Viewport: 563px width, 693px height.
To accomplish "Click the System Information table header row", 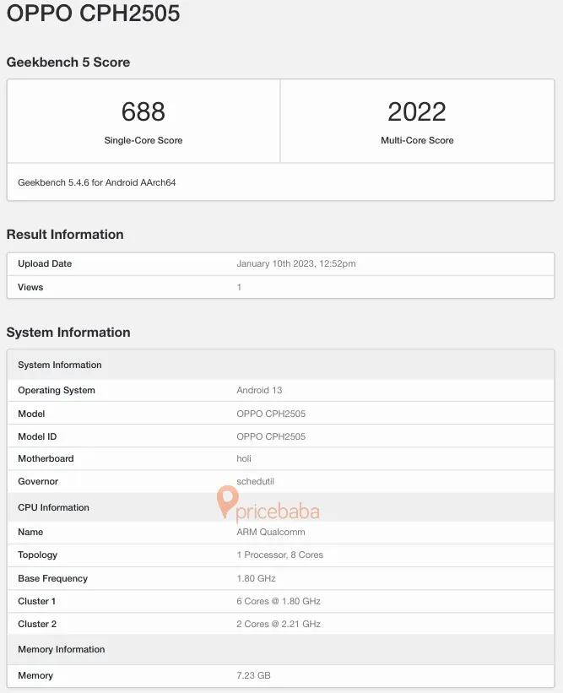I will tap(280, 365).
